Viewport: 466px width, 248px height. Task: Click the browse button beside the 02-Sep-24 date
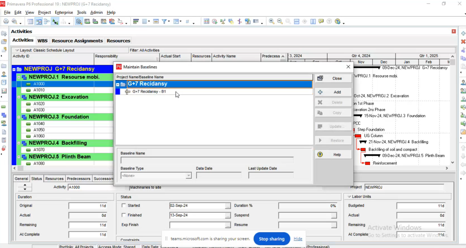[x=228, y=206]
